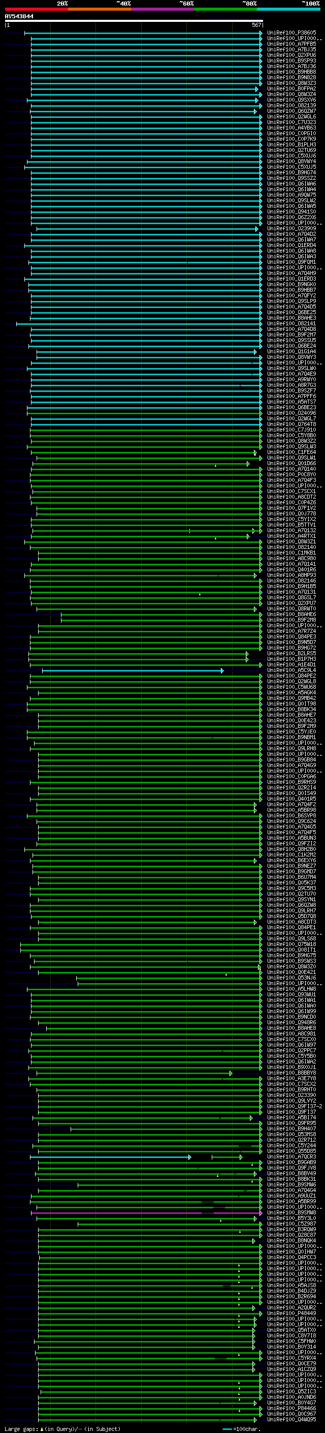Open UniRef100_P48449 hit
The height and width of the screenshot is (1433, 325).
tap(291, 1314)
